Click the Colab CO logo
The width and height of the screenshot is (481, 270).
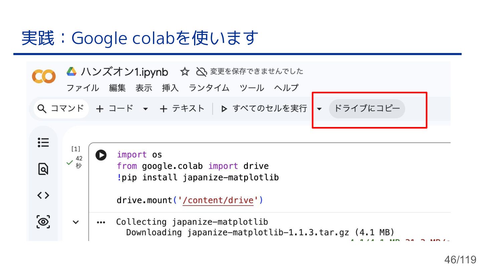(x=44, y=77)
